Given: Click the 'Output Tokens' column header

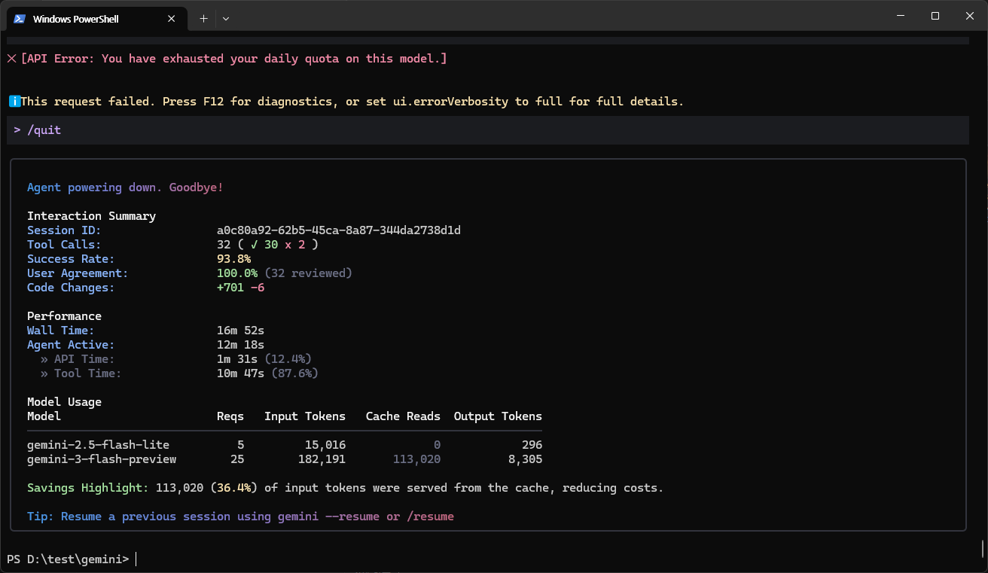Looking at the screenshot, I should [x=498, y=416].
